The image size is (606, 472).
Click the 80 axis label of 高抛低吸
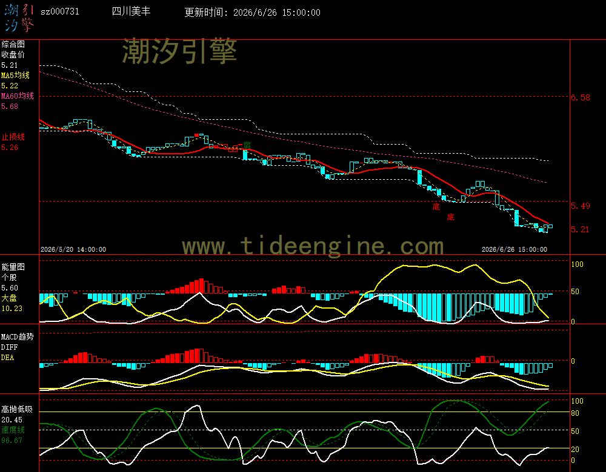[x=575, y=413]
